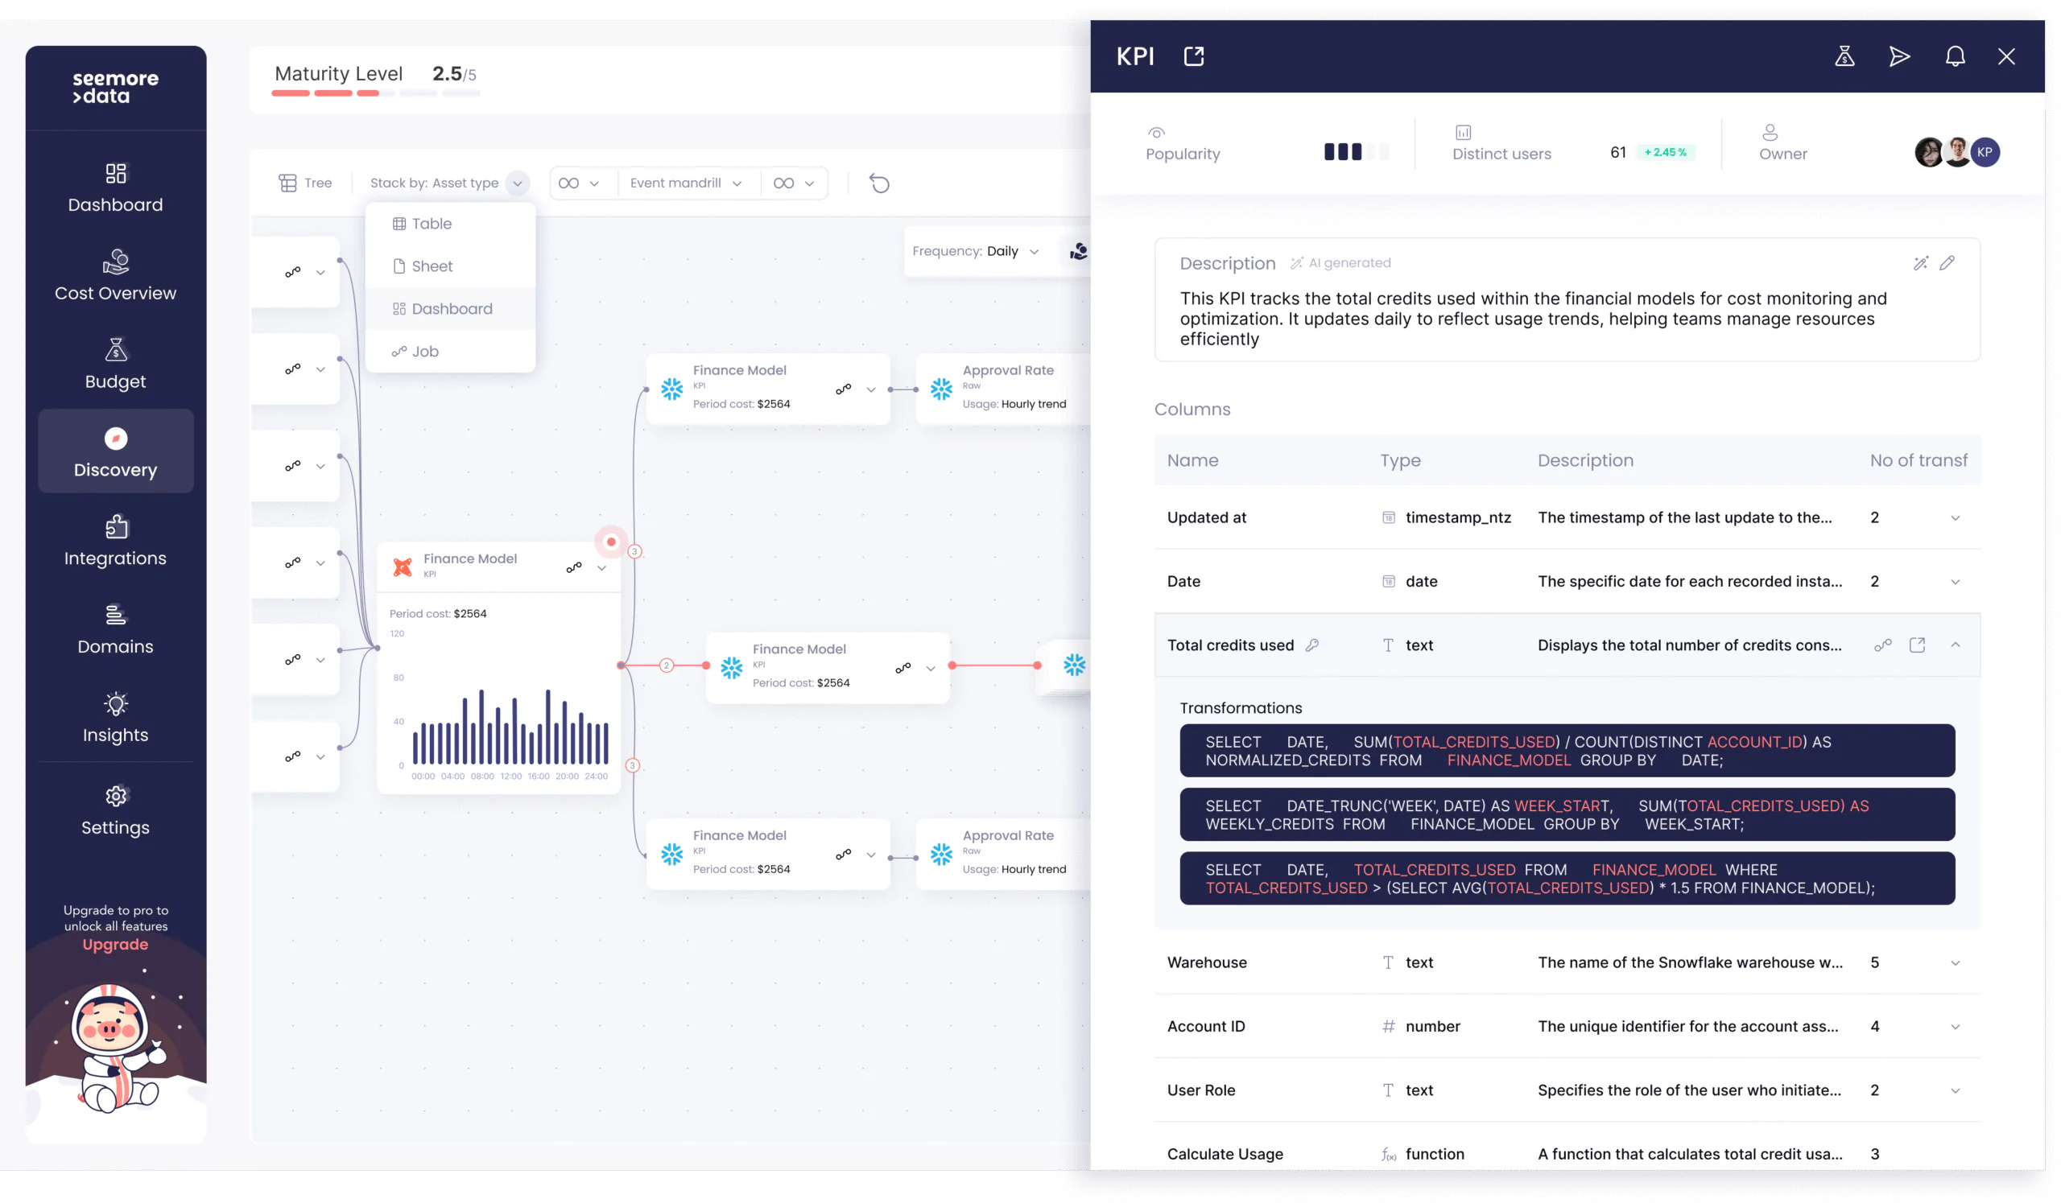Click the edit pencil icon in Description
Viewport: 2061px width, 1203px height.
1947,263
